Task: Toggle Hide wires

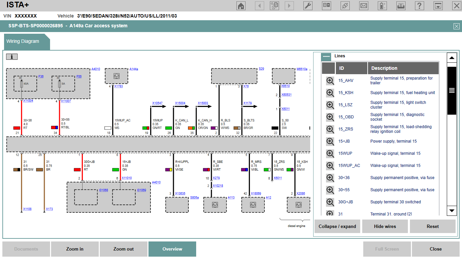Action: pos(385,226)
